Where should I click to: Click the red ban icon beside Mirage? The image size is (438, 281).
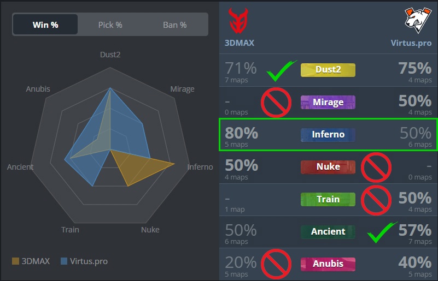[276, 103]
